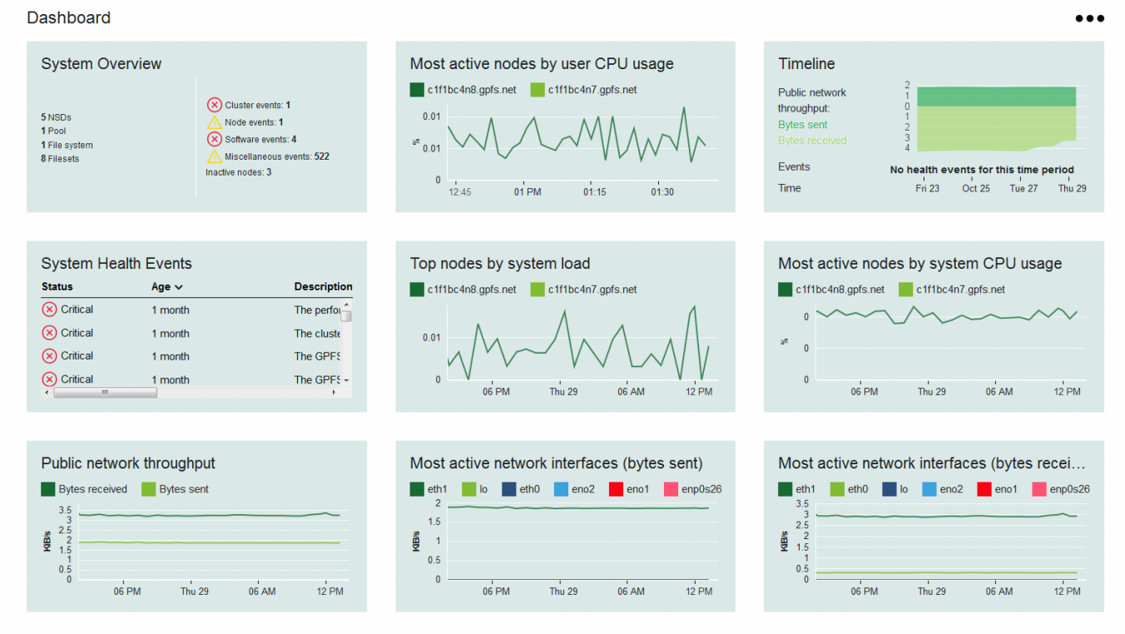The image size is (1125, 634).
Task: Open the dashboard three-dot options menu
Action: pos(1089,18)
